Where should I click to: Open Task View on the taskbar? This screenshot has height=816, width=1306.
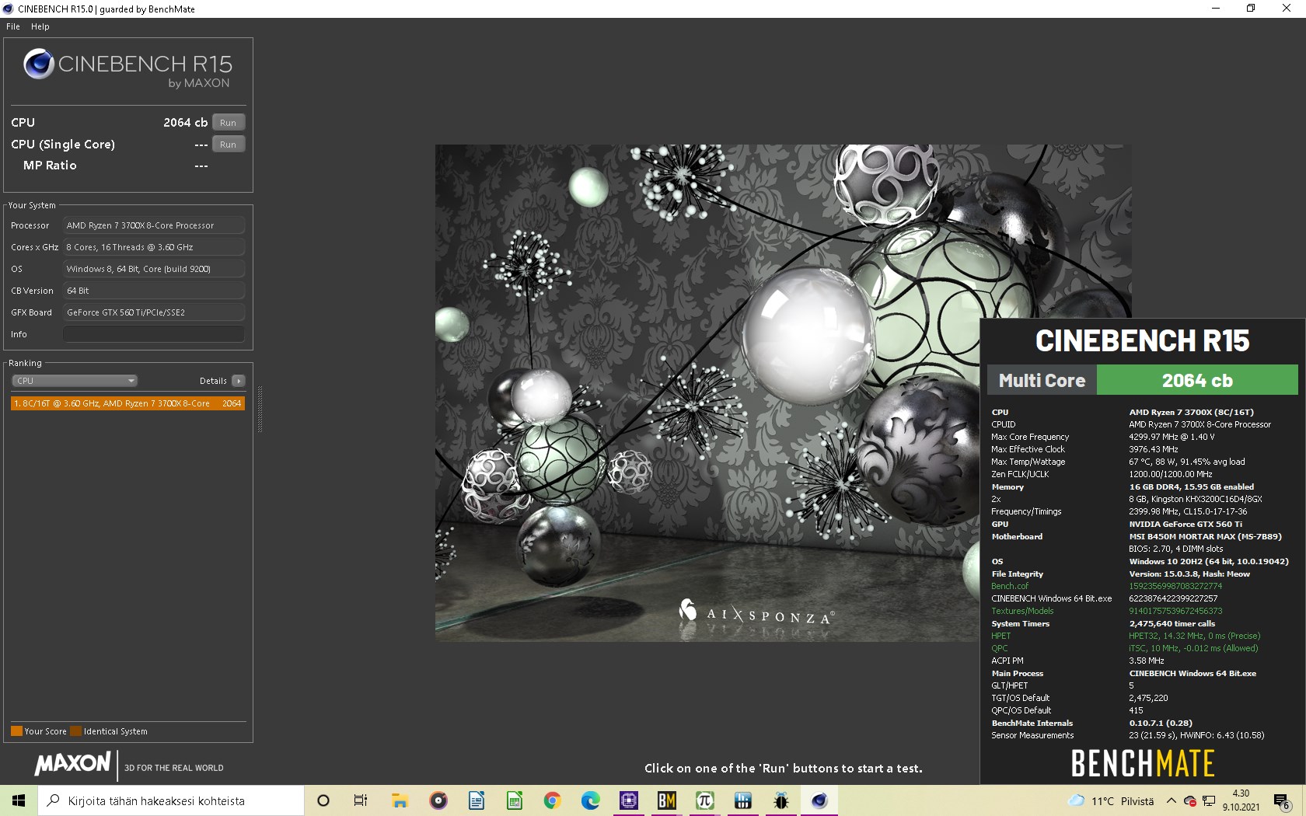361,800
